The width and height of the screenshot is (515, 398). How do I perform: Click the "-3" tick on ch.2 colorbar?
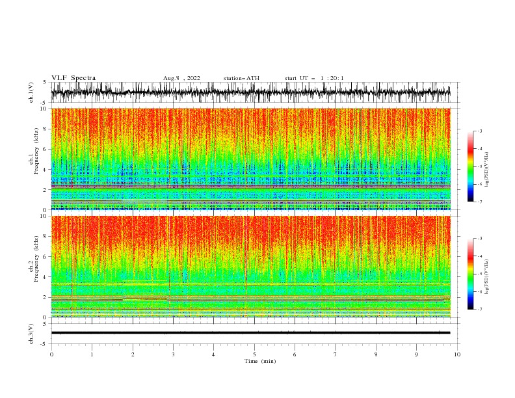(x=480, y=239)
